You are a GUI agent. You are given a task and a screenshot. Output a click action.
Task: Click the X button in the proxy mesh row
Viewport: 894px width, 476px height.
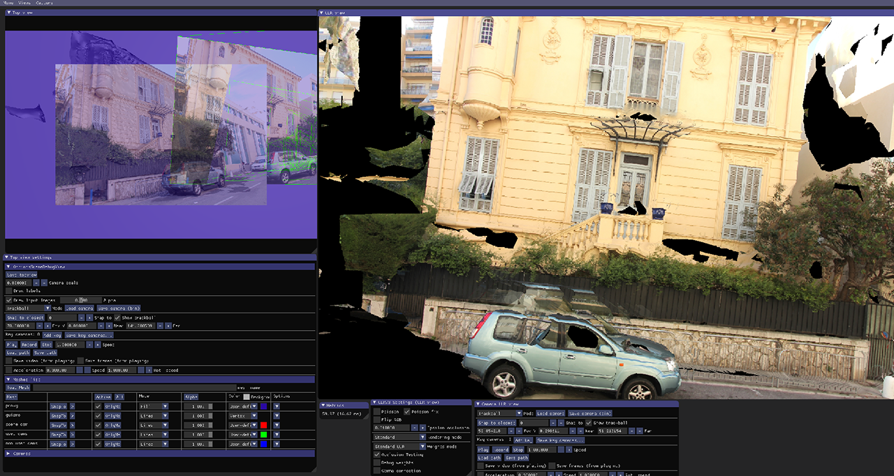[72, 406]
